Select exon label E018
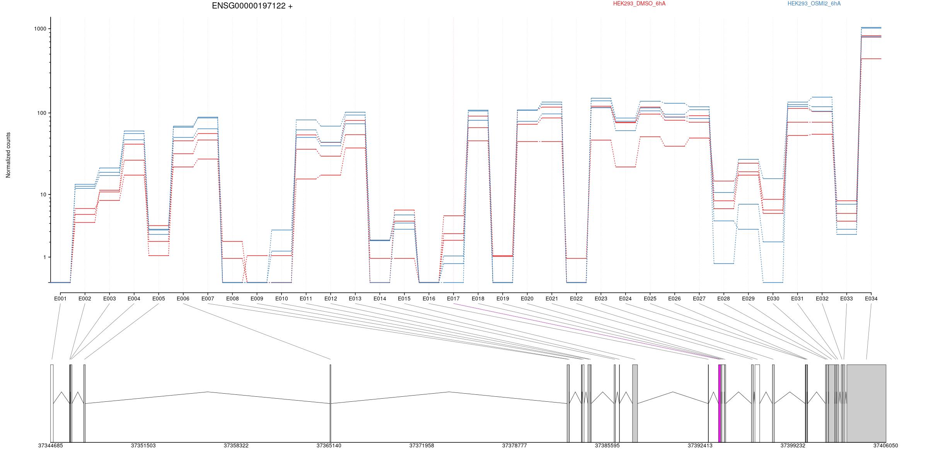The height and width of the screenshot is (464, 928). click(478, 299)
